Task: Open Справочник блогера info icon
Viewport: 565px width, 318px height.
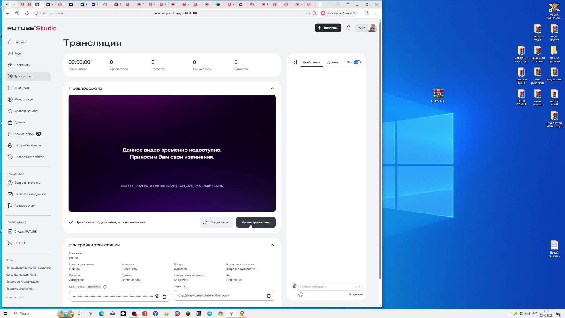Action: pos(10,157)
